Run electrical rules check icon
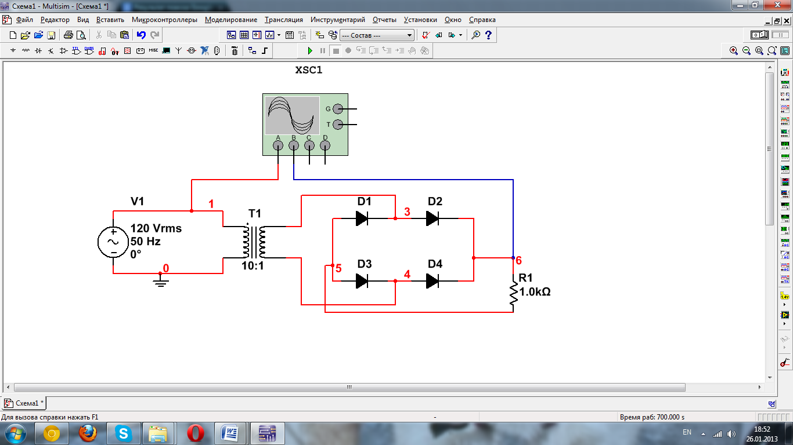The width and height of the screenshot is (793, 445). point(426,35)
